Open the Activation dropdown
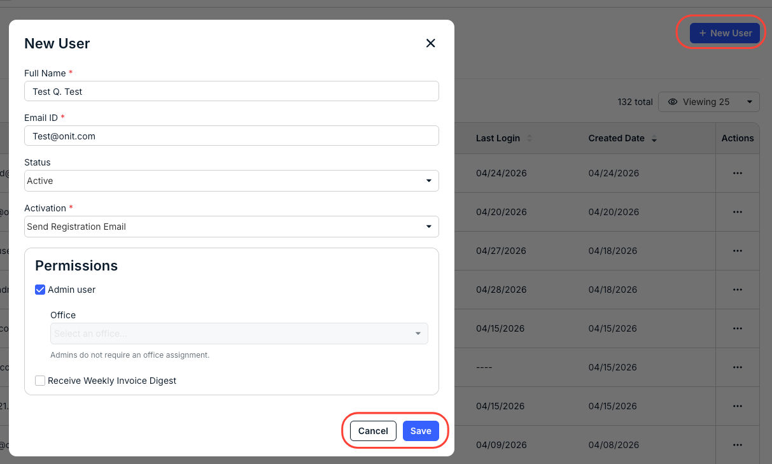 point(232,227)
